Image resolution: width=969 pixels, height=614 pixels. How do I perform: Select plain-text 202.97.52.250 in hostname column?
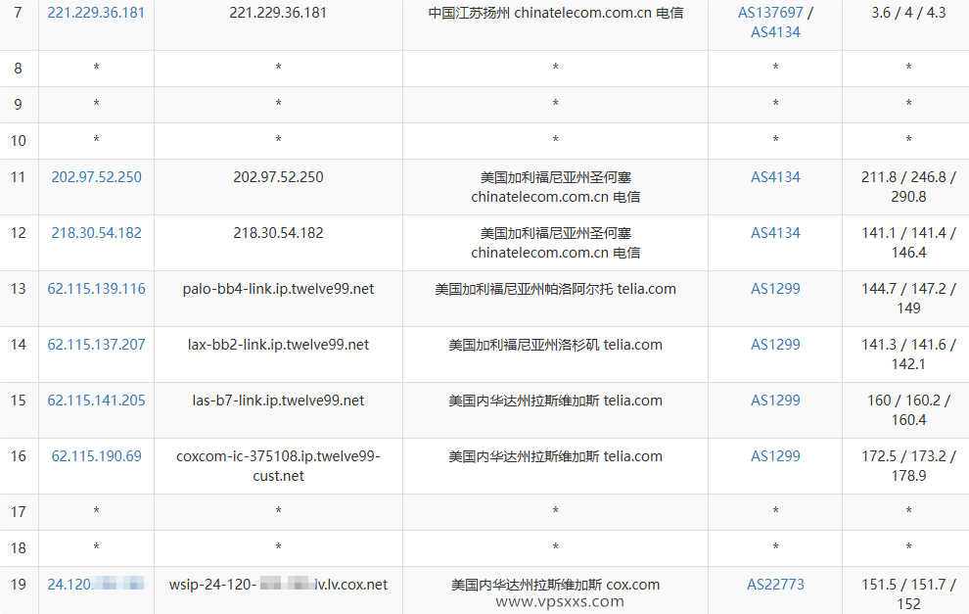click(x=278, y=177)
